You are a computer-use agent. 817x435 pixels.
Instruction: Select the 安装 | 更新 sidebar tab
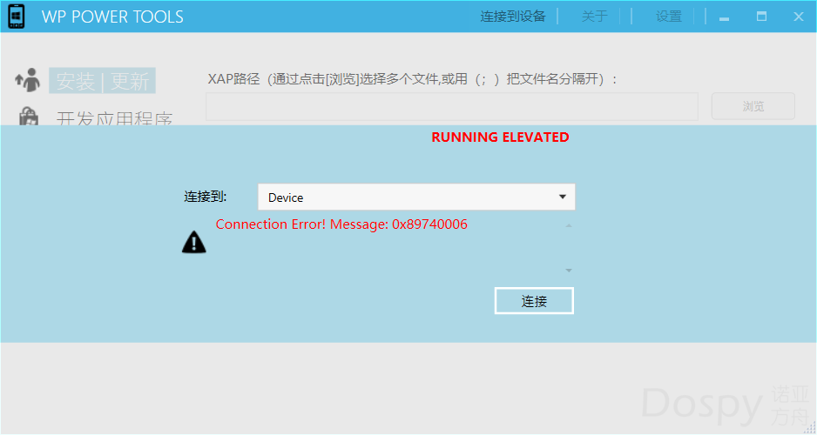click(102, 82)
